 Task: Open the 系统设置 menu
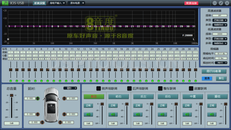(39, 3)
